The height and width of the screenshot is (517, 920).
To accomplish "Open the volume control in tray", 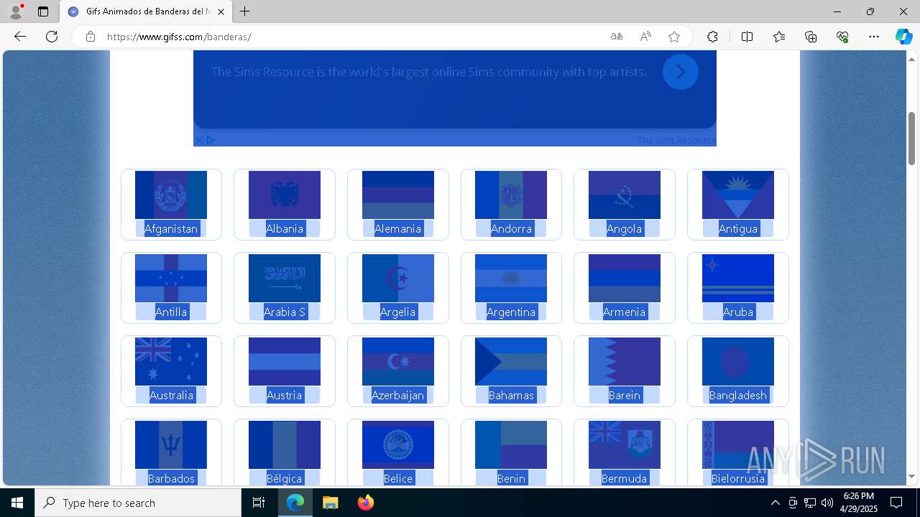I will pyautogui.click(x=827, y=503).
